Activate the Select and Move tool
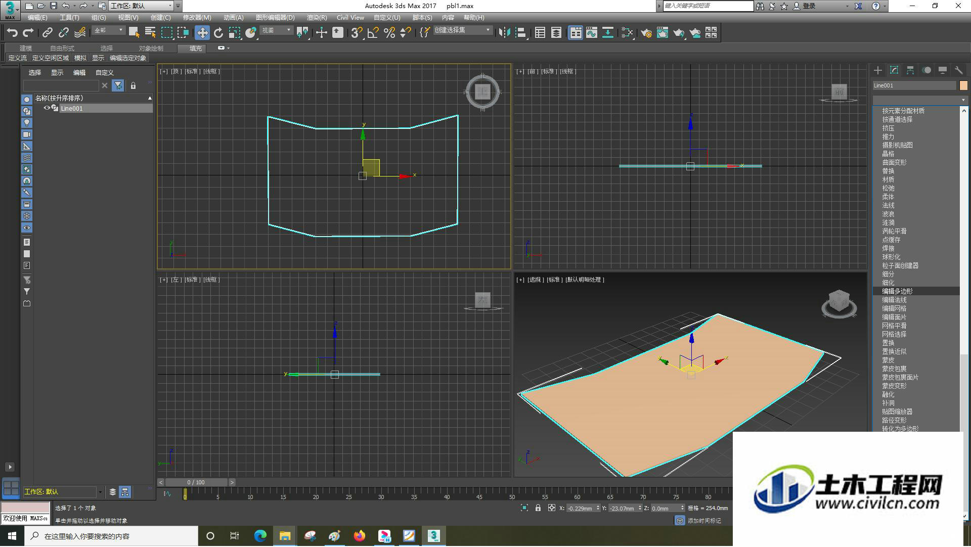This screenshot has width=971, height=547. [202, 33]
